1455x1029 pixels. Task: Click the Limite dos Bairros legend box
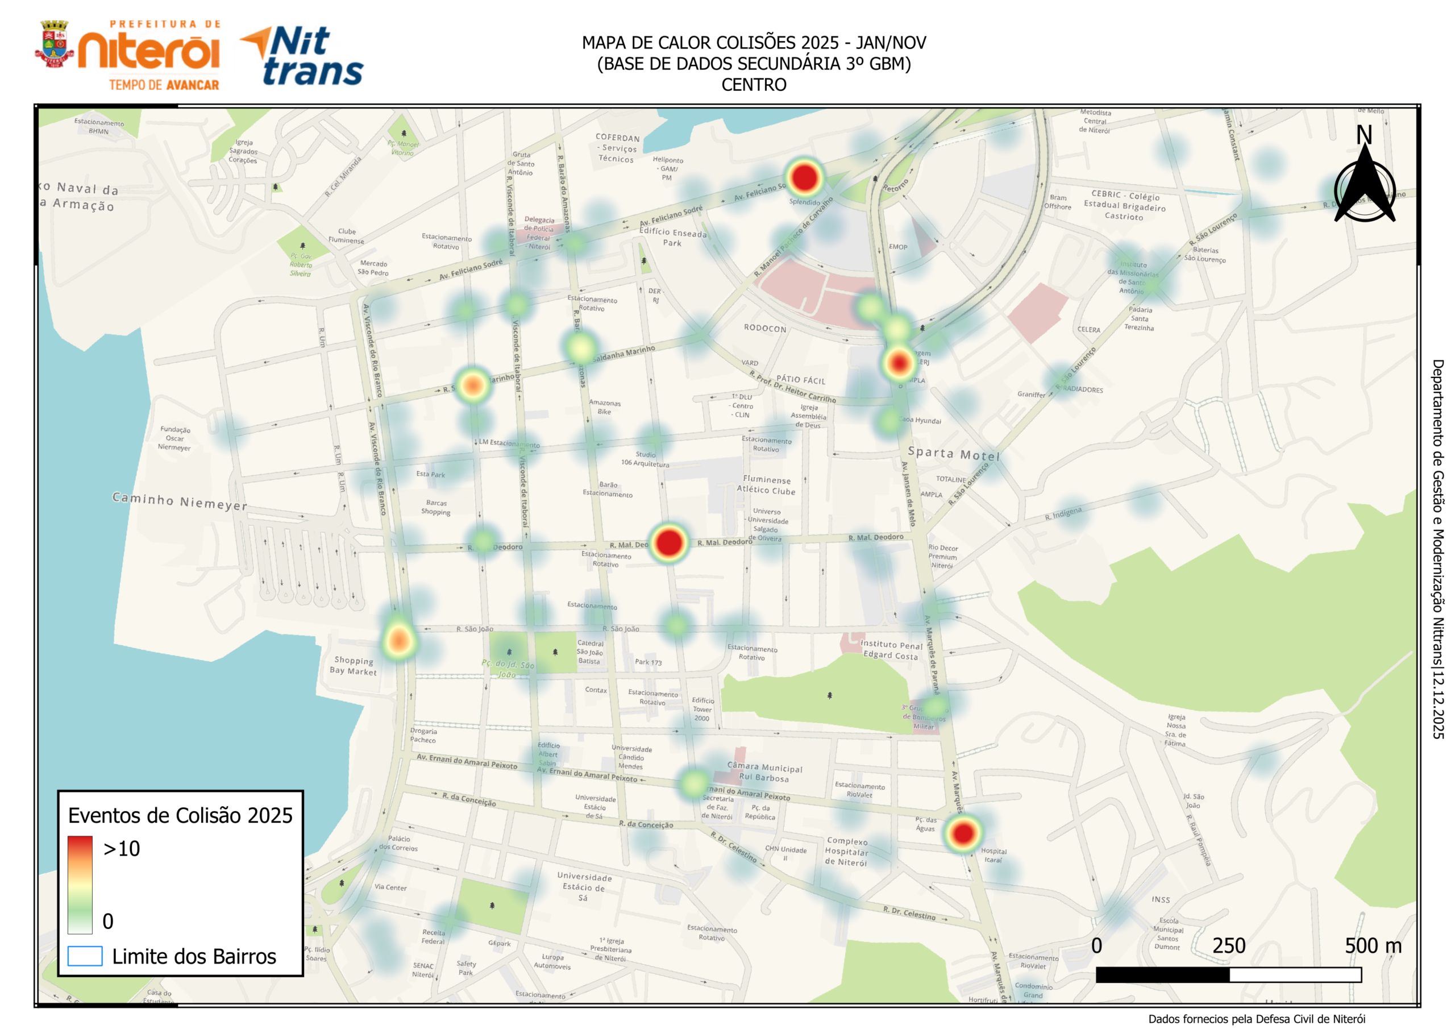pyautogui.click(x=85, y=956)
